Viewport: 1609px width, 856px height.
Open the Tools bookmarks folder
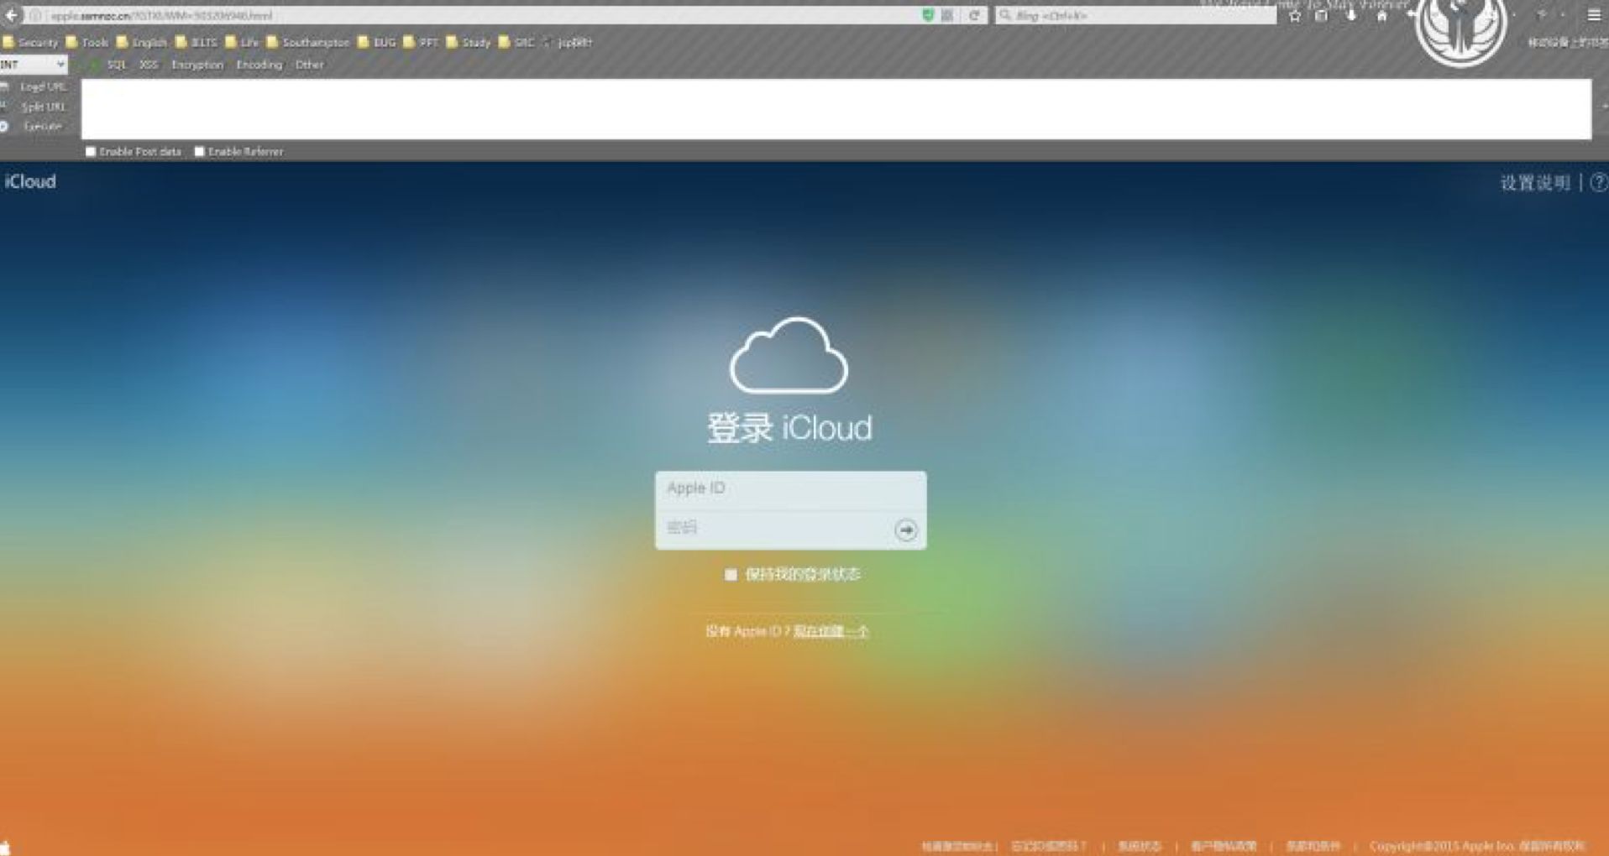pyautogui.click(x=87, y=42)
